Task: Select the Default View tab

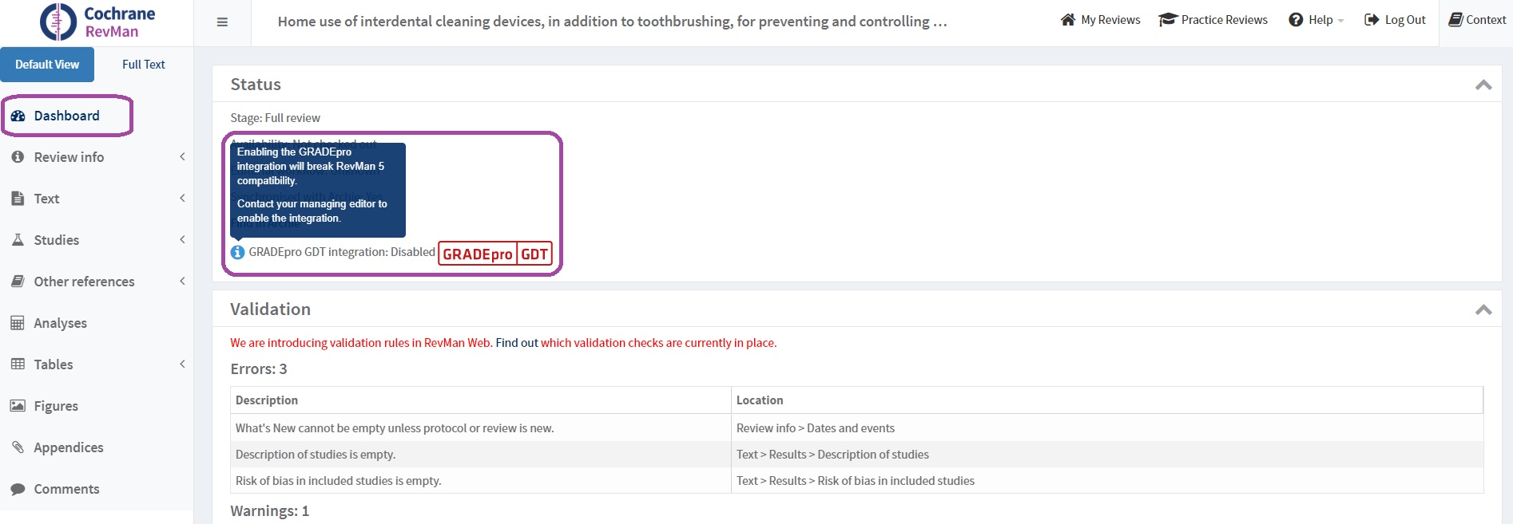Action: [47, 65]
